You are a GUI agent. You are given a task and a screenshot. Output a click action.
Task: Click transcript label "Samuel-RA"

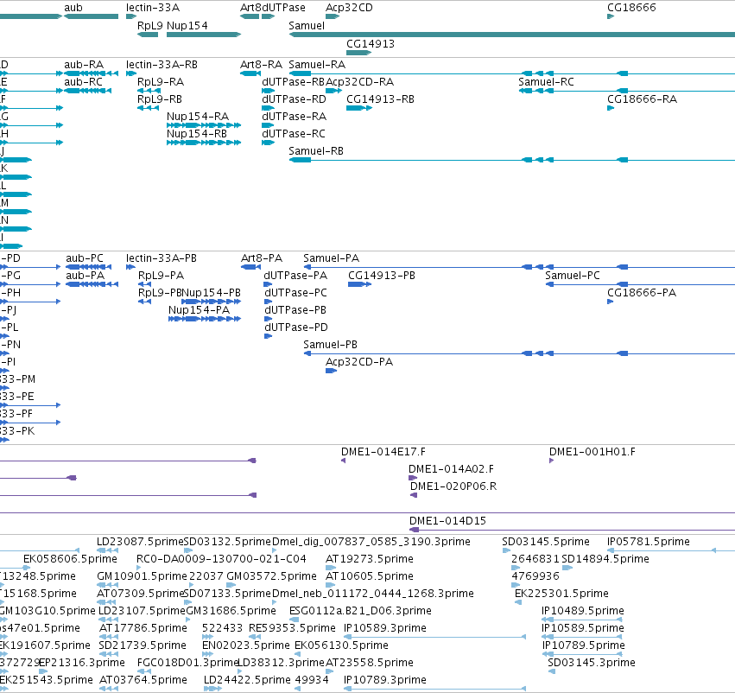click(x=317, y=64)
